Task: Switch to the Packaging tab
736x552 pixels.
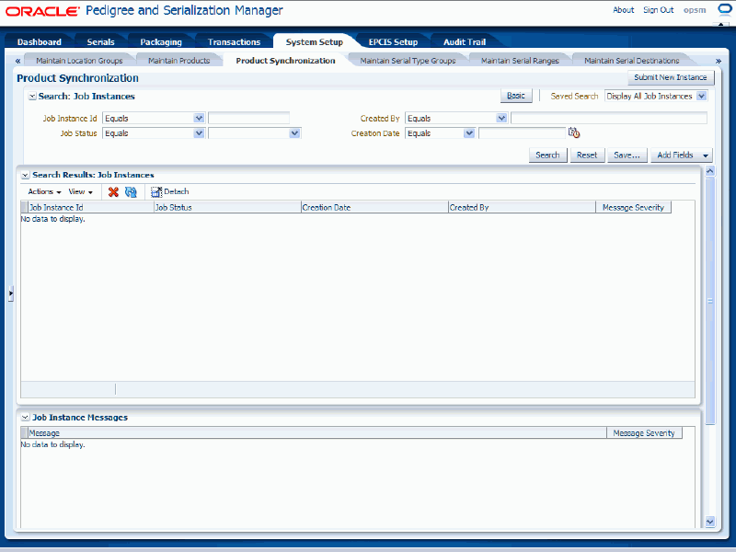Action: pyautogui.click(x=161, y=41)
